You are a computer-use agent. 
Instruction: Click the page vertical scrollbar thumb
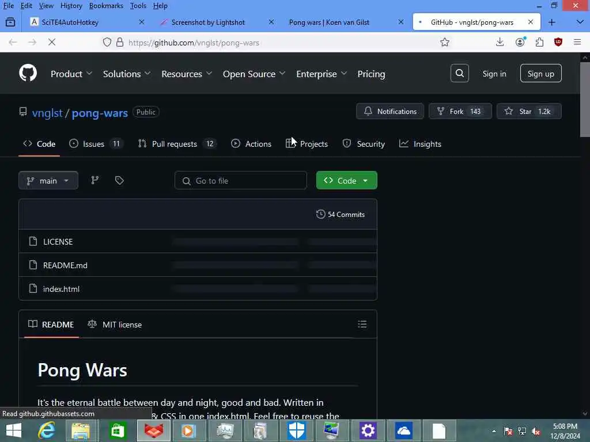coord(585,100)
